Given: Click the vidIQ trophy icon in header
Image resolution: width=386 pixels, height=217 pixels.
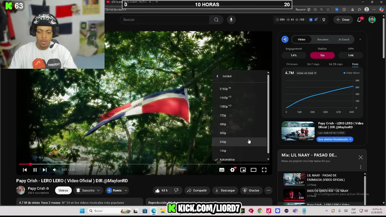Looking at the screenshot, I should click(x=324, y=20).
